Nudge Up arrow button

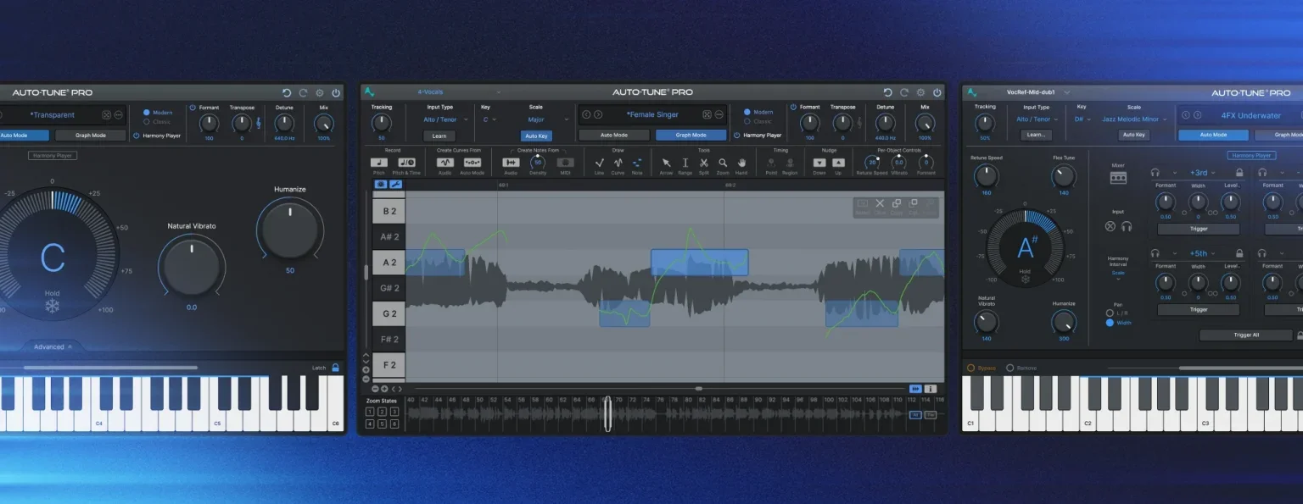[838, 162]
